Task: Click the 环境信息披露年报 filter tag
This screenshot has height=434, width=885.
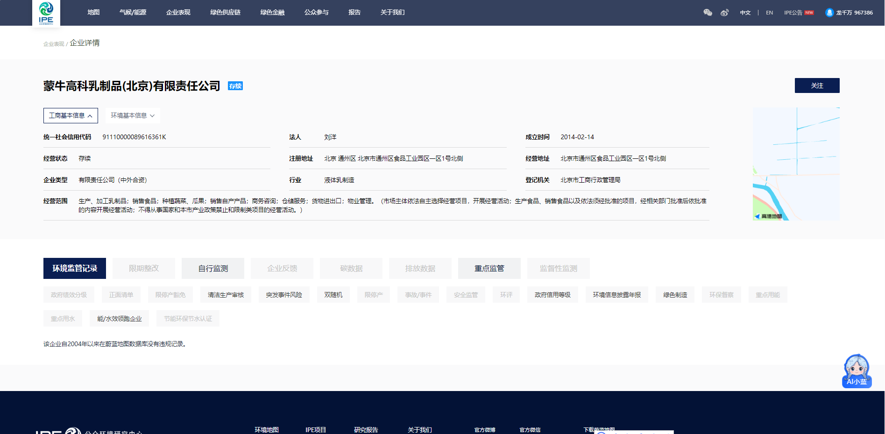Action: [x=617, y=295]
